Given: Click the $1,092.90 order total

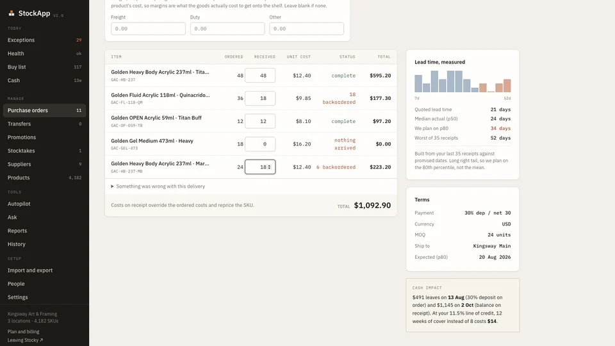Looking at the screenshot, I should (x=372, y=205).
